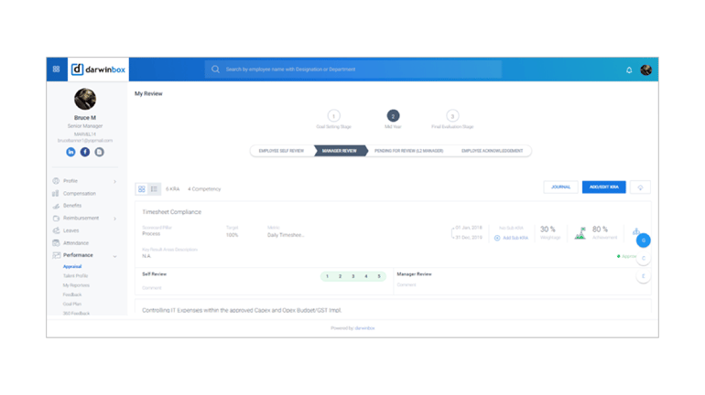Click the achievement mountain flag icon
The width and height of the screenshot is (705, 395).
[580, 233]
